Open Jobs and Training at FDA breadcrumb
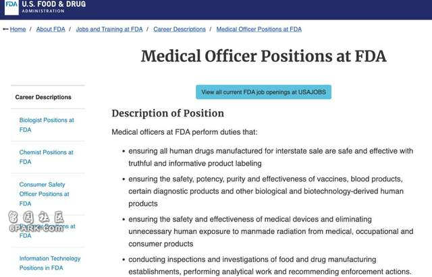This screenshot has width=432, height=277. tap(109, 29)
